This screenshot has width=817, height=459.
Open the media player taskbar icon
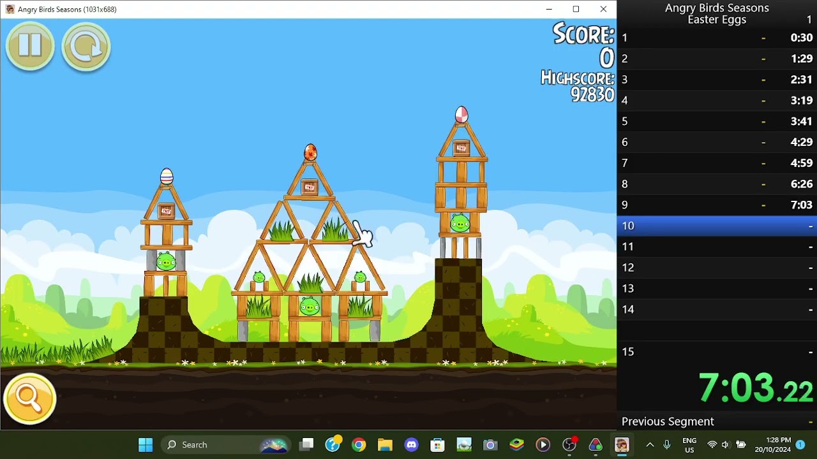point(543,445)
